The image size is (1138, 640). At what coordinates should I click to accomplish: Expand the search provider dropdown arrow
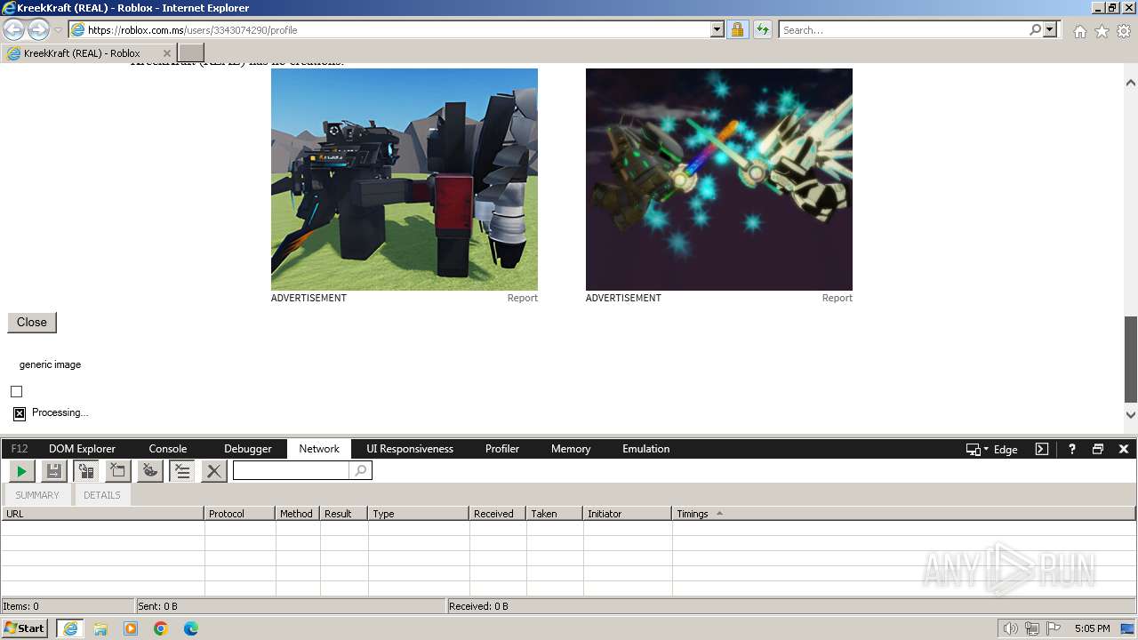tap(1051, 29)
